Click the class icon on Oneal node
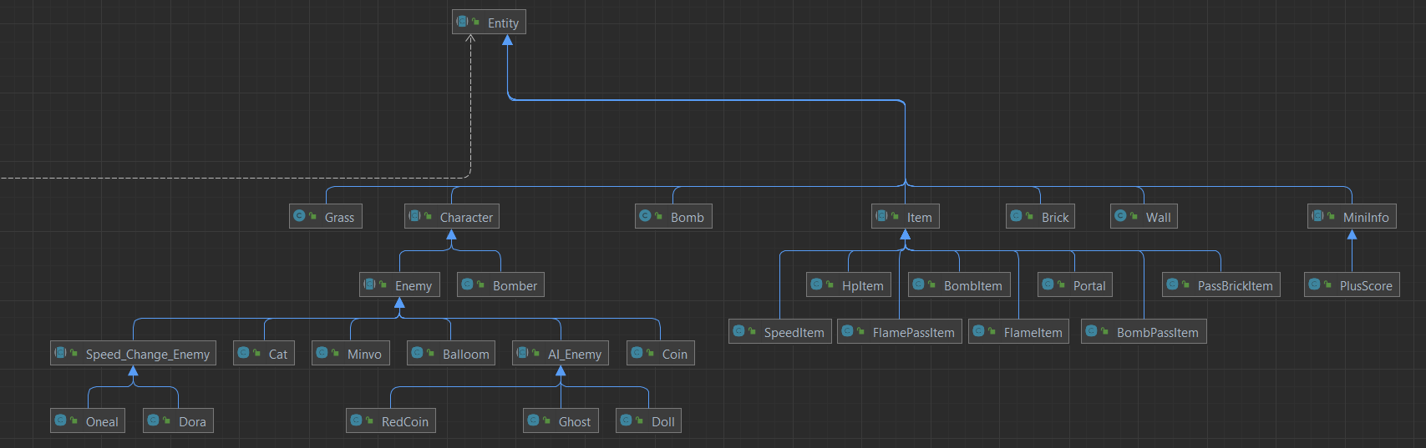The height and width of the screenshot is (448, 1426). click(x=60, y=420)
